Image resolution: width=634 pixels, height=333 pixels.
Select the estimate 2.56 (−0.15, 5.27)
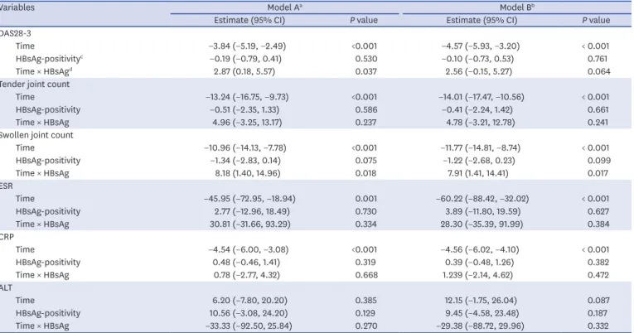click(479, 71)
